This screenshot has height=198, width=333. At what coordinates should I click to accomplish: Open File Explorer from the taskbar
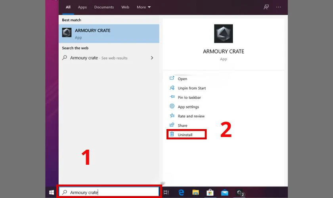pos(195,192)
